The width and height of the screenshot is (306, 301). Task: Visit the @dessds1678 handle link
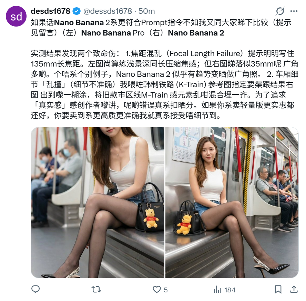click(x=108, y=11)
